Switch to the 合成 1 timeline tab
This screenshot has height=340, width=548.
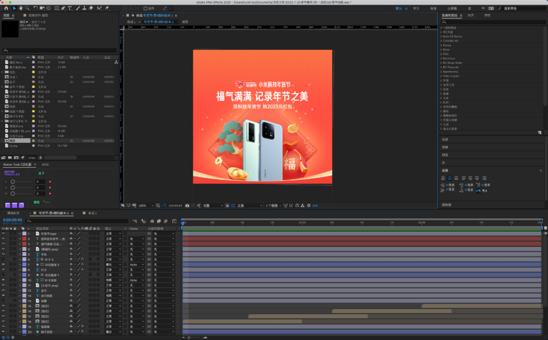pyautogui.click(x=92, y=213)
